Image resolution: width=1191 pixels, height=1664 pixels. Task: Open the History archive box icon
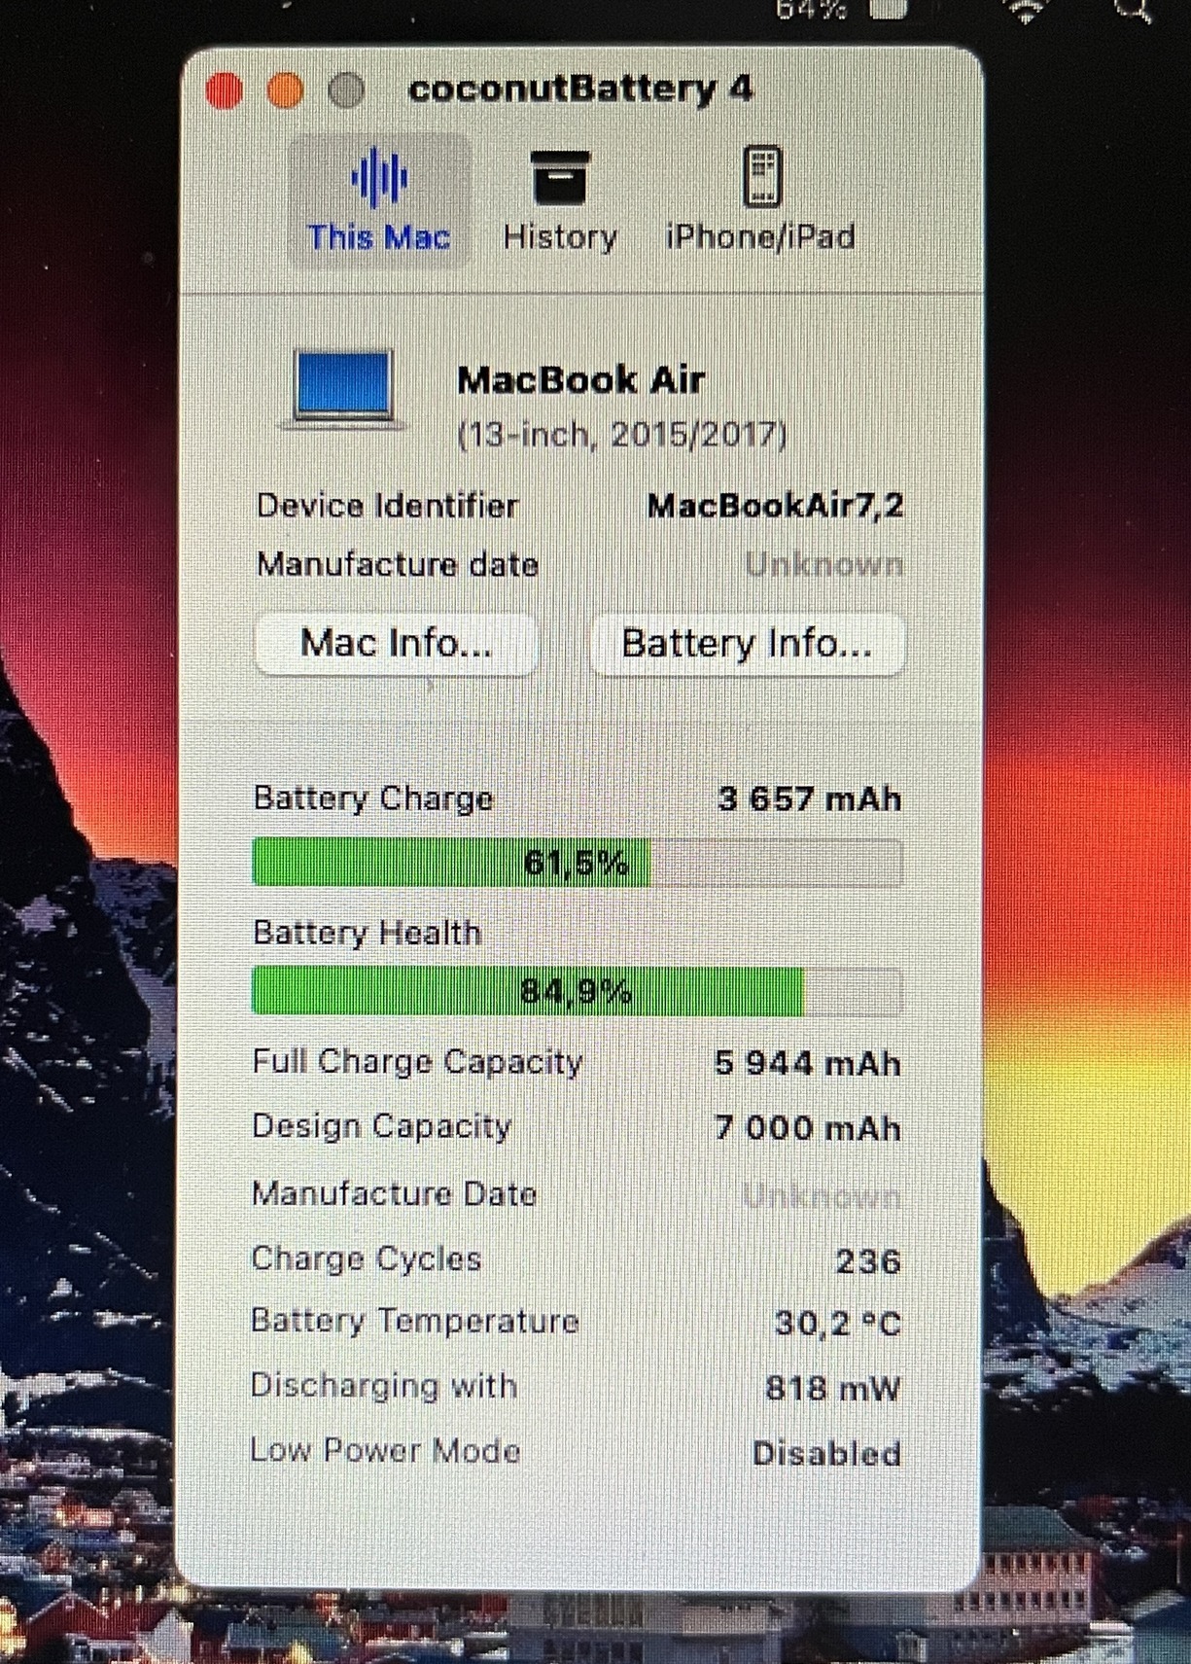[x=560, y=177]
